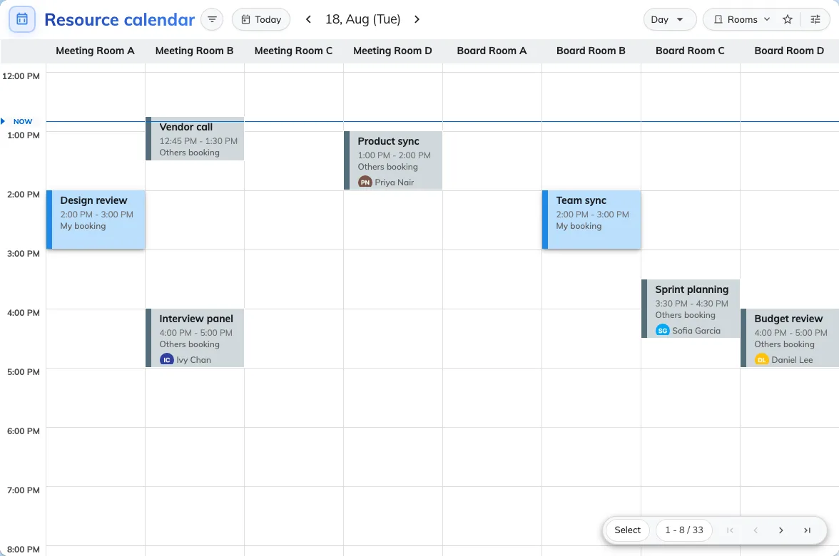Open the filter options icon
The height and width of the screenshot is (556, 839).
pos(212,19)
